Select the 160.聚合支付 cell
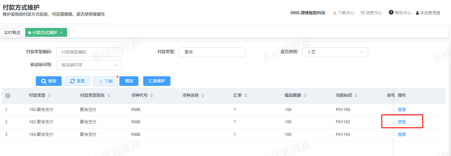Image resolution: width=451 pixels, height=156 pixels. point(41,110)
